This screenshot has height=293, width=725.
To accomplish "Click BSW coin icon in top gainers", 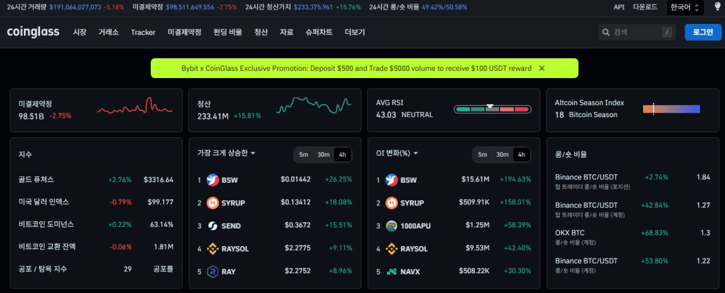I will pos(213,180).
